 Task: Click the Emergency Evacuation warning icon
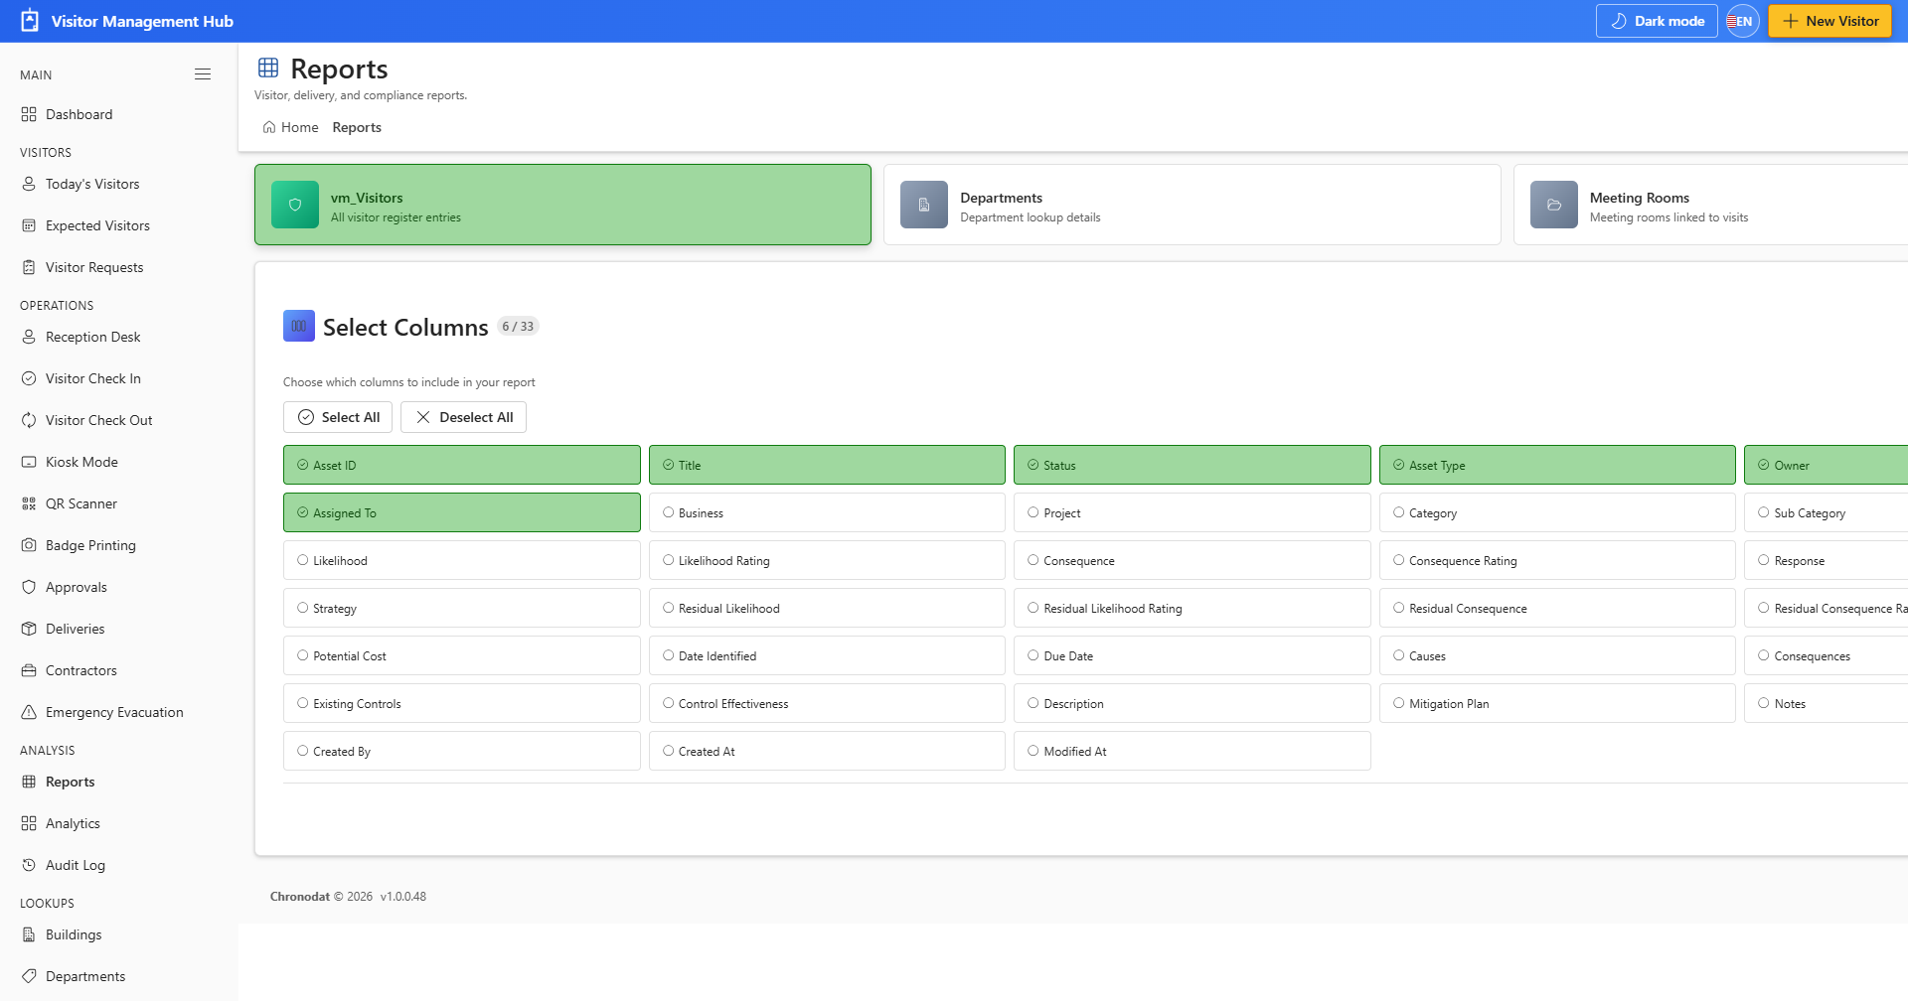tap(29, 712)
